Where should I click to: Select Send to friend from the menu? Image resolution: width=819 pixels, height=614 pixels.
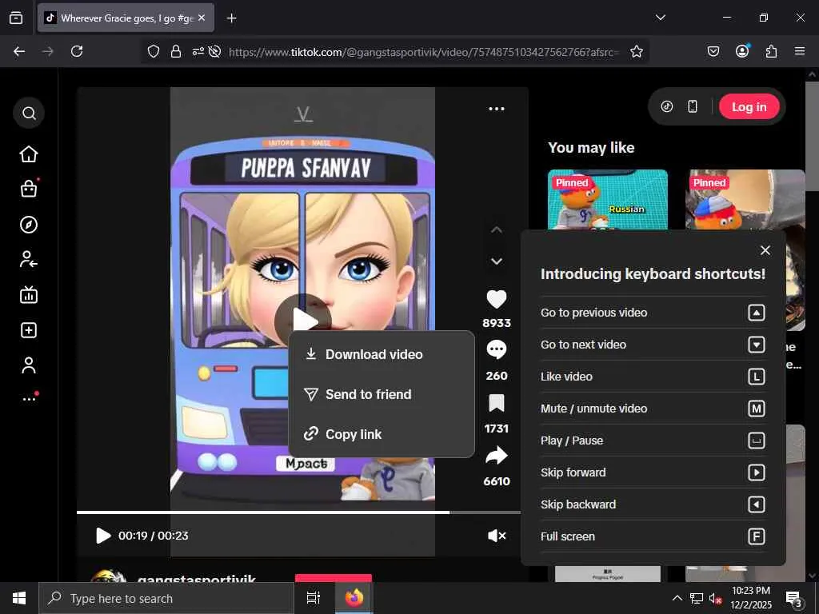382,394
